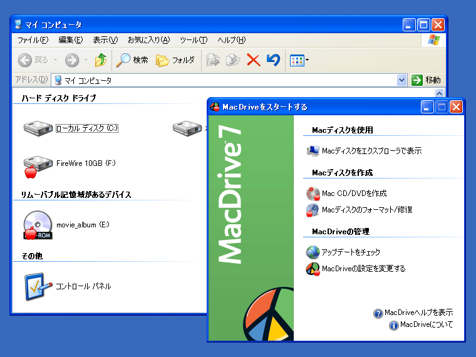Screen dimensions: 476x357
Task: Click Macディスクのフォーマット/修復 link
Action: point(367,210)
